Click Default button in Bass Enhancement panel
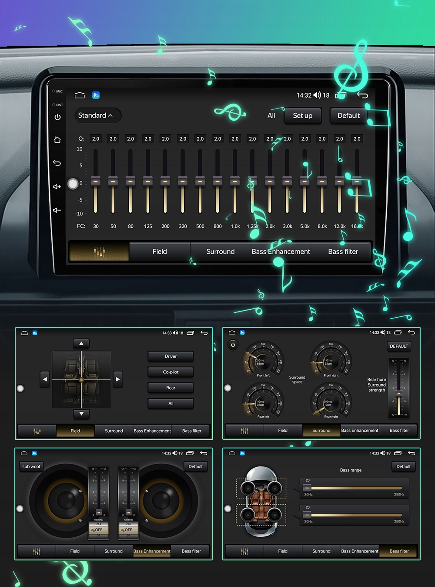This screenshot has width=435, height=587. 196,467
